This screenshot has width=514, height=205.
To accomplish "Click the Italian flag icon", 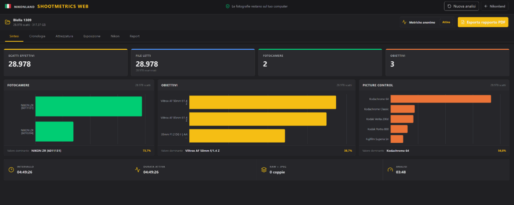I will coord(8,6).
